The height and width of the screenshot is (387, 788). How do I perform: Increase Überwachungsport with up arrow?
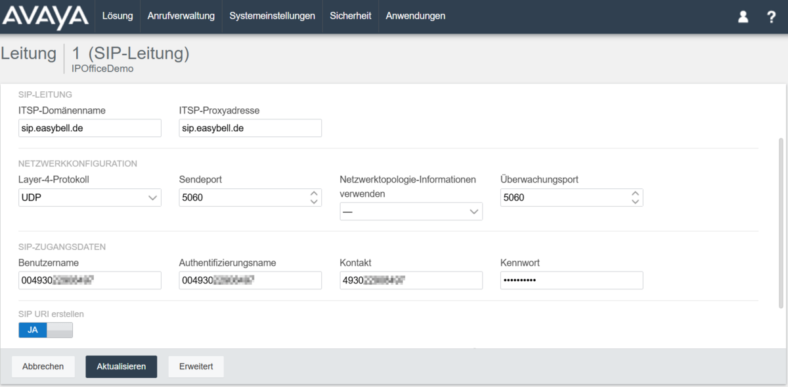(635, 193)
